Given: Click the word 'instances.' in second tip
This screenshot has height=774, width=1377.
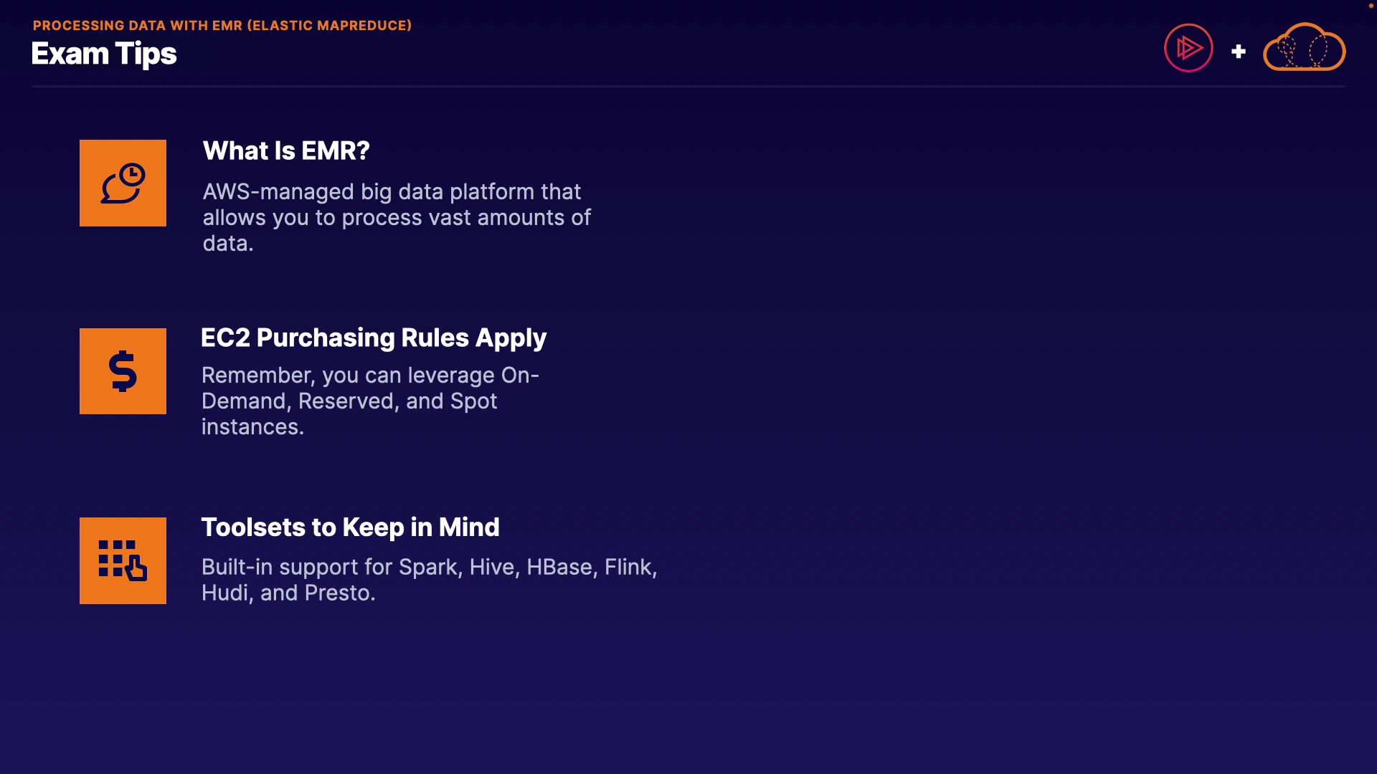Looking at the screenshot, I should 252,427.
